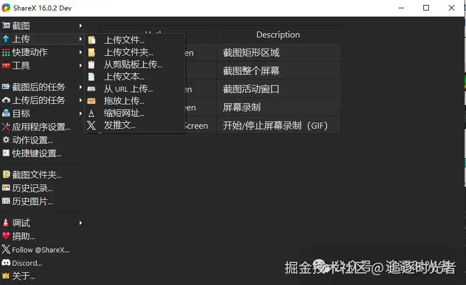Image resolution: width=466 pixels, height=285 pixels.
Task: Click the 截图文件夹 folder icon
Action: [6, 175]
